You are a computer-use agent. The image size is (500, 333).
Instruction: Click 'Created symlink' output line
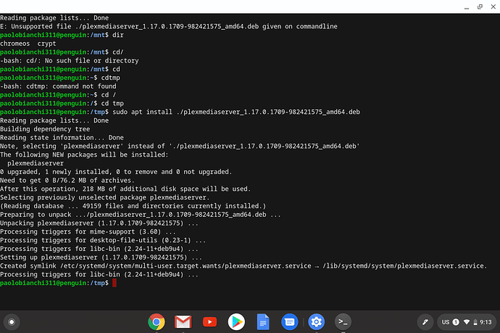click(x=243, y=266)
